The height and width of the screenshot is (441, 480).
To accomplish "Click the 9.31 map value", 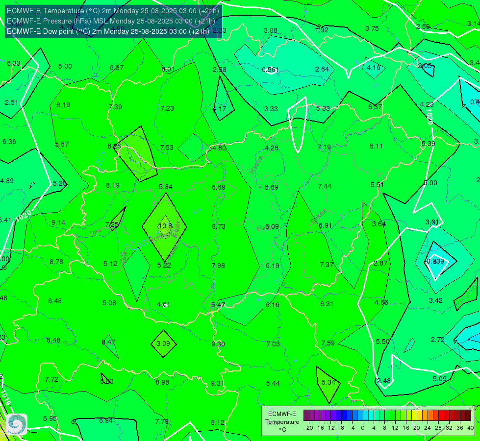I will coord(217,383).
